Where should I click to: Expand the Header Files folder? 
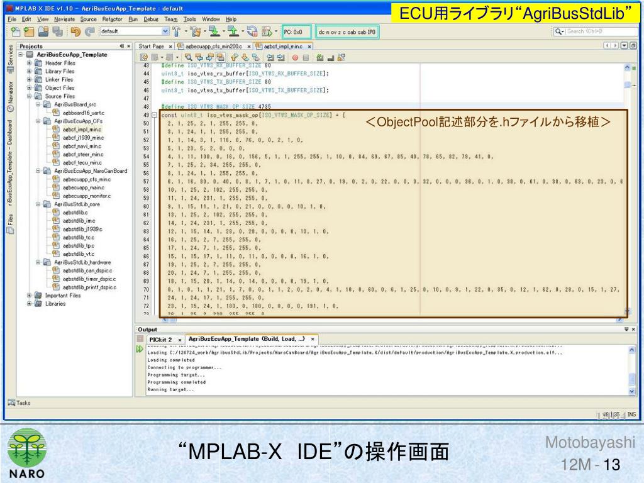tap(29, 64)
